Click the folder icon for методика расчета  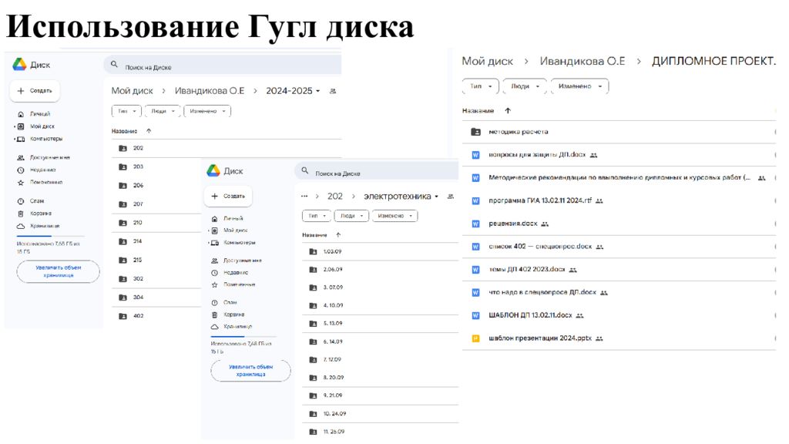click(475, 132)
